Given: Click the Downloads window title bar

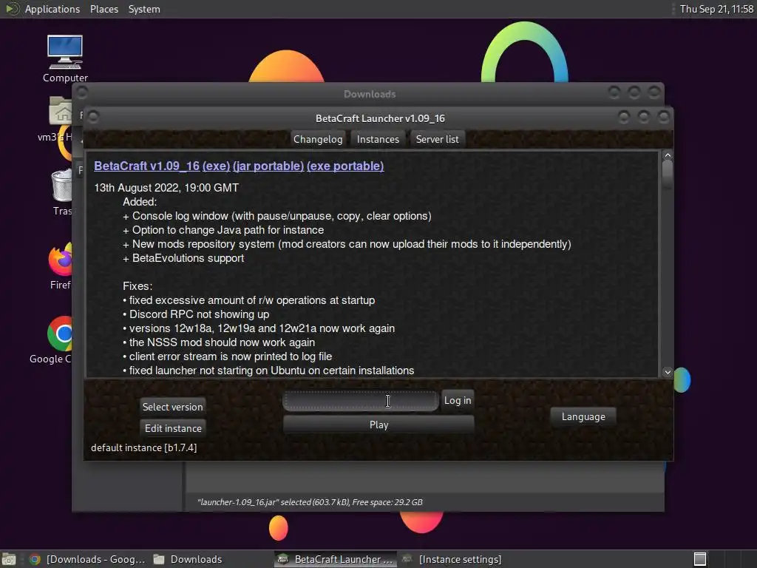Looking at the screenshot, I should (370, 94).
